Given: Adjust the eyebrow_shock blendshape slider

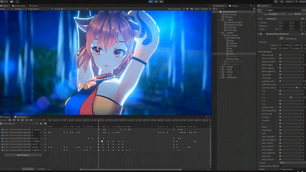Looking at the screenshot, I should (x=291, y=88).
